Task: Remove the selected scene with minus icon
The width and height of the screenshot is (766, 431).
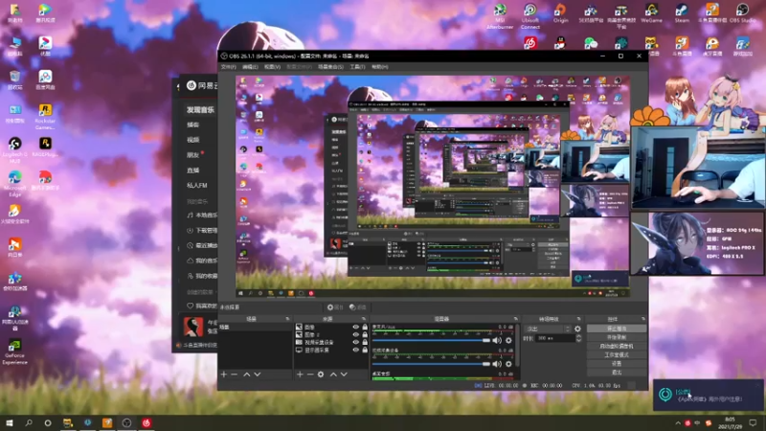Action: [235, 374]
